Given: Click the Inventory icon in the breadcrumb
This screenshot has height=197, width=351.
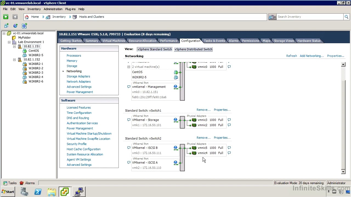Looking at the screenshot, I should click(48, 17).
